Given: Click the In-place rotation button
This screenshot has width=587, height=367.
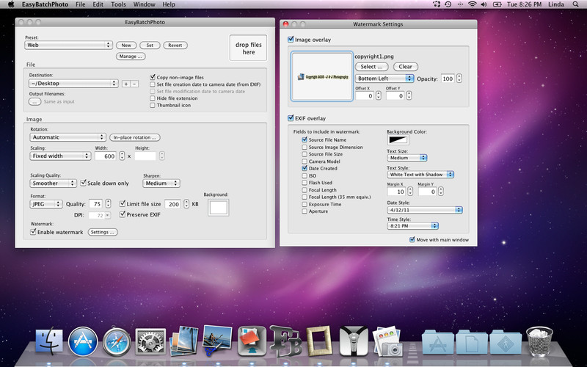Looking at the screenshot, I should point(135,137).
